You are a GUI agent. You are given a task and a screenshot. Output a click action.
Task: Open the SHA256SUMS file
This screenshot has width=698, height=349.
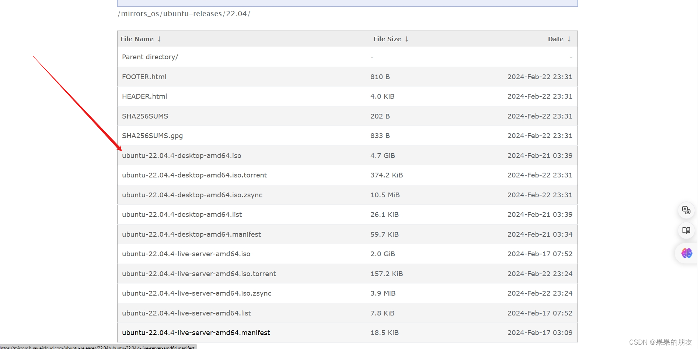(x=145, y=116)
